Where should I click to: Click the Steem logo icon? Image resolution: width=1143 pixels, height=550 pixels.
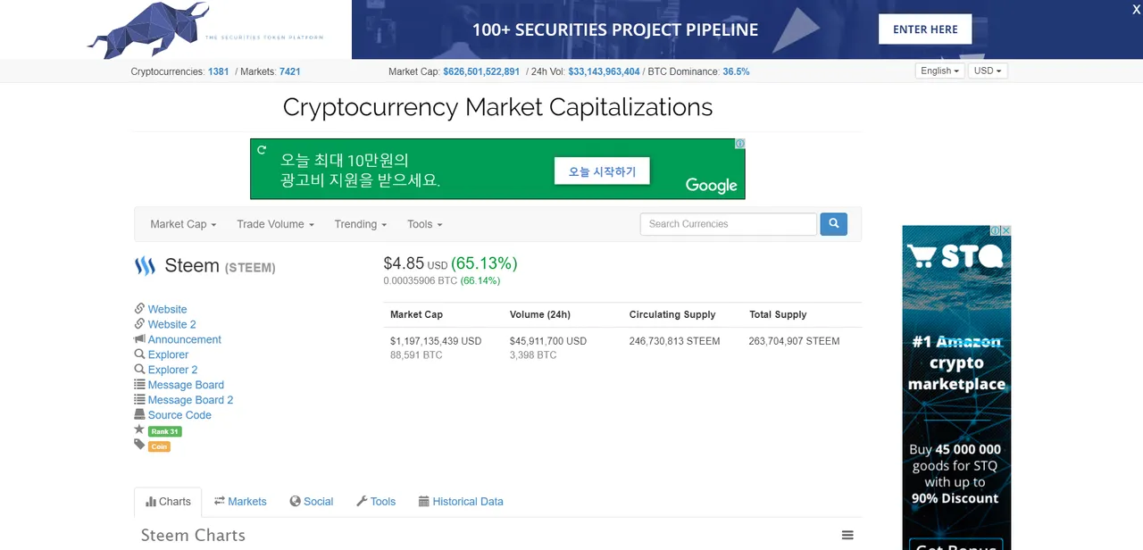click(145, 266)
